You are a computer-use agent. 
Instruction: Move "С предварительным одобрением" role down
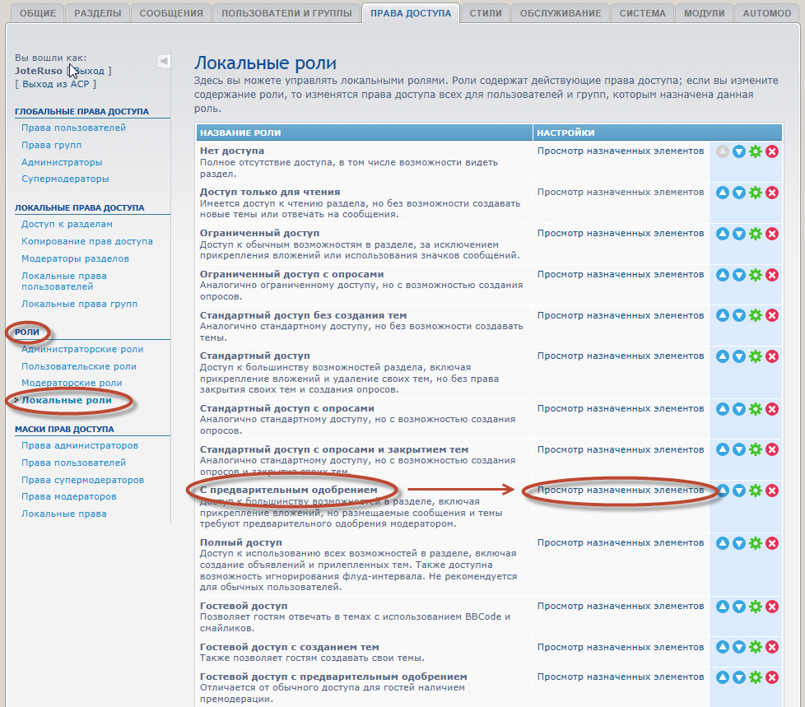(x=739, y=491)
